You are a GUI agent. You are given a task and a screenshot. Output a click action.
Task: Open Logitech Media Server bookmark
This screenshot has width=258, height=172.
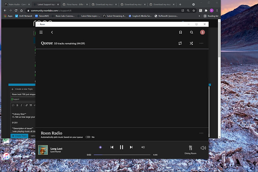[x=140, y=16]
